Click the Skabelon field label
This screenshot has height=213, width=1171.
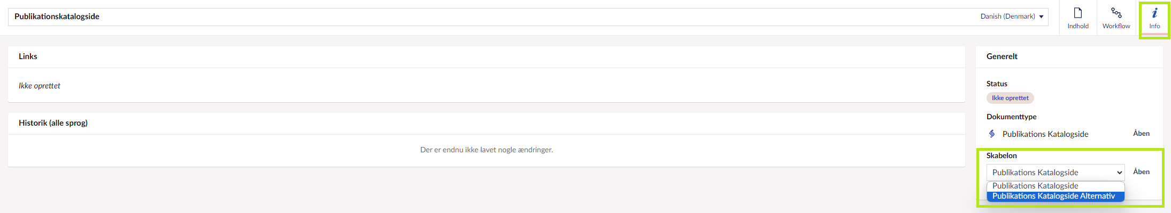tap(1001, 155)
